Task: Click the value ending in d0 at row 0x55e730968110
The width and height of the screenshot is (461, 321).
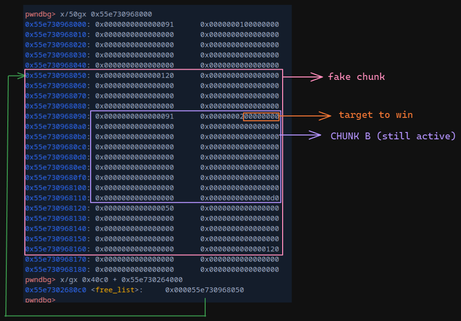Action: tap(239, 198)
